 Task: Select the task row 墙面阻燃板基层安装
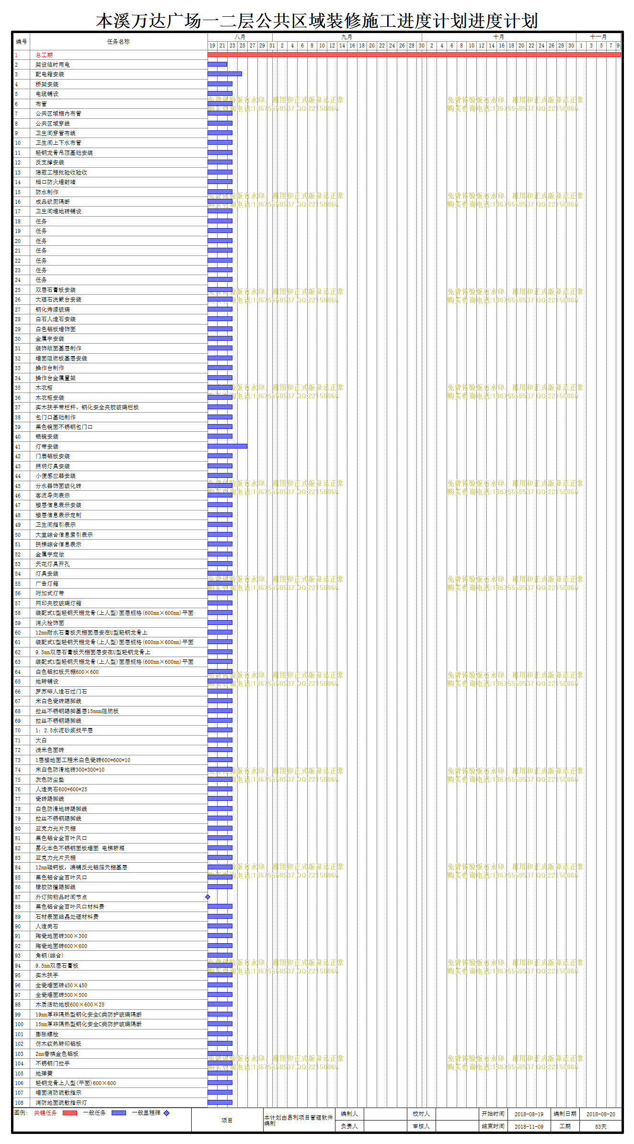110,358
